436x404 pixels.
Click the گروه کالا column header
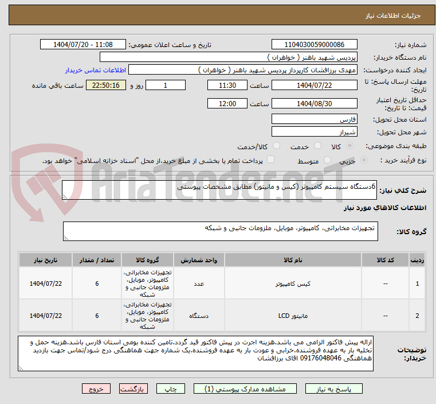pos(147,260)
